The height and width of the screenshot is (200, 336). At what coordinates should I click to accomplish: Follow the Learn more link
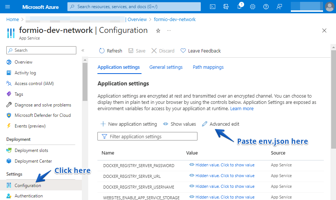pyautogui.click(x=242, y=109)
